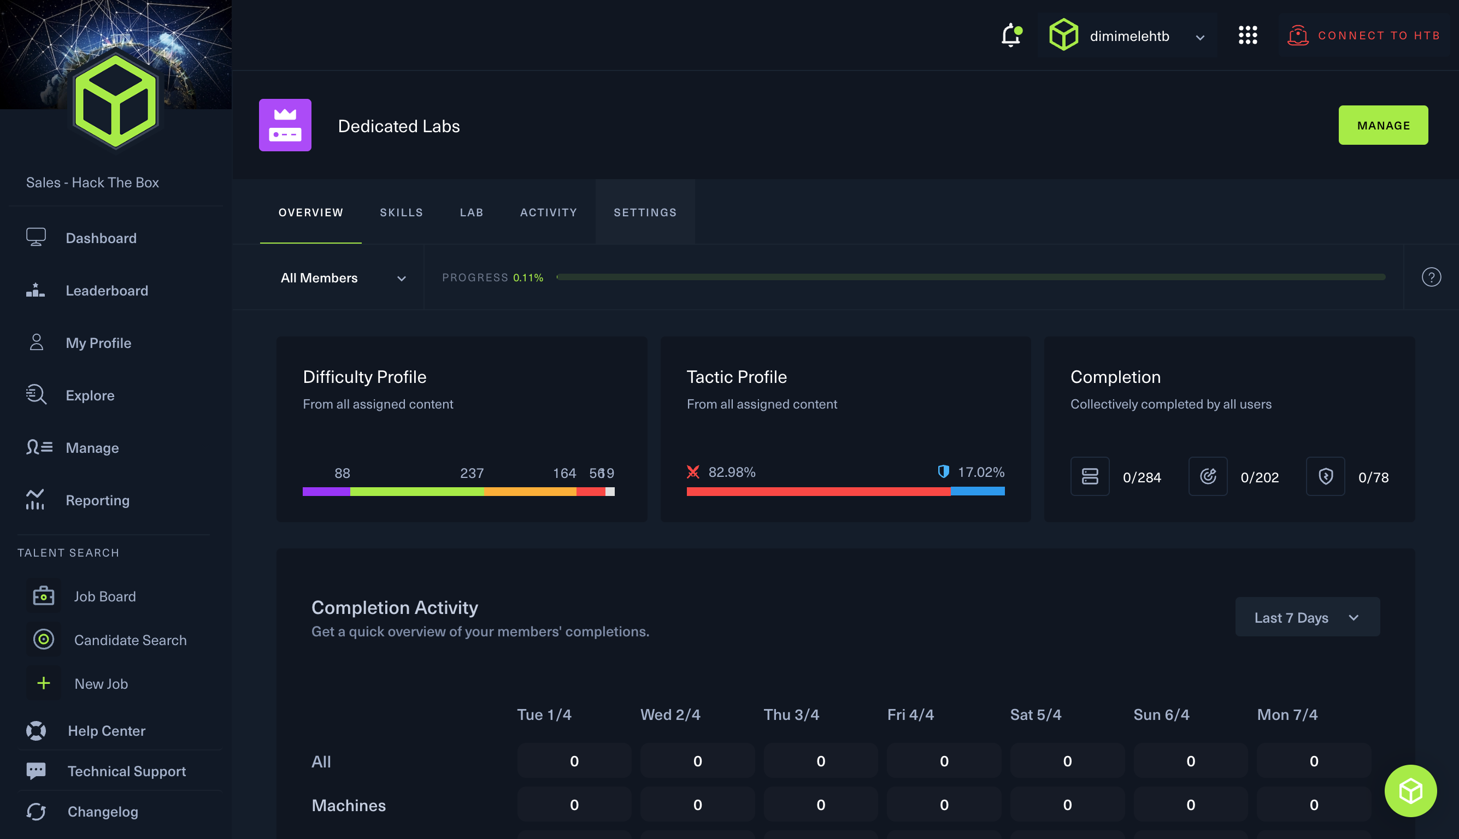1459x839 pixels.
Task: Click the Connect to HTB headset icon
Action: (1298, 35)
